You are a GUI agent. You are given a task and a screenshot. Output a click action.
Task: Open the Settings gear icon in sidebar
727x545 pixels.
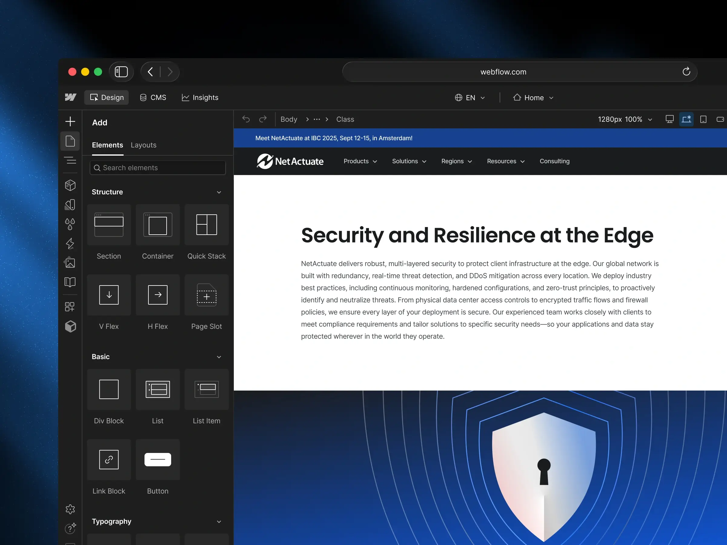70,509
